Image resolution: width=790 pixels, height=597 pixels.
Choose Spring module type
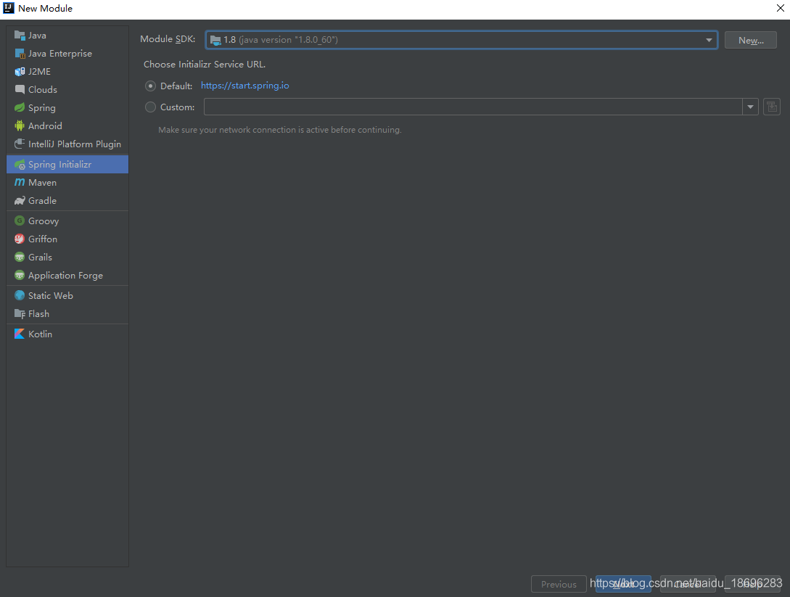pyautogui.click(x=67, y=108)
